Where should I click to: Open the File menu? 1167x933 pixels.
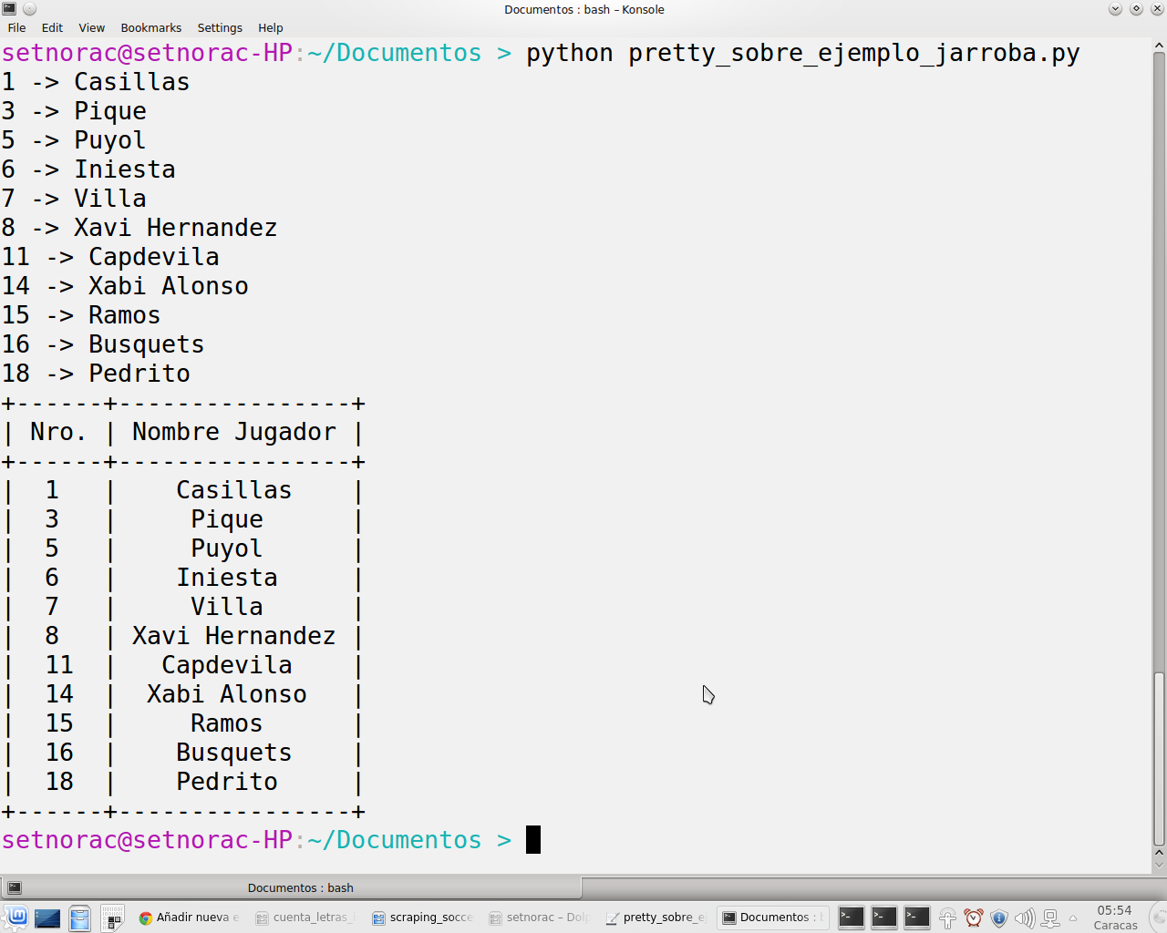tap(16, 28)
